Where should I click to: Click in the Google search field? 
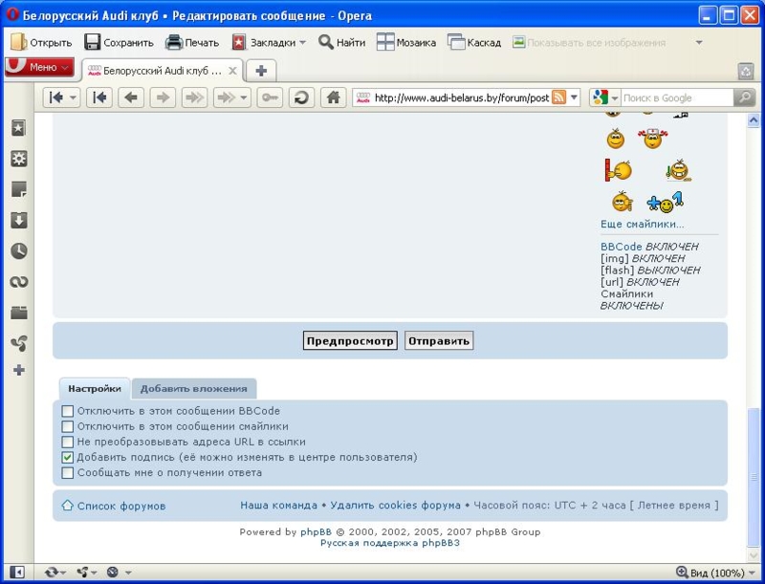[677, 98]
